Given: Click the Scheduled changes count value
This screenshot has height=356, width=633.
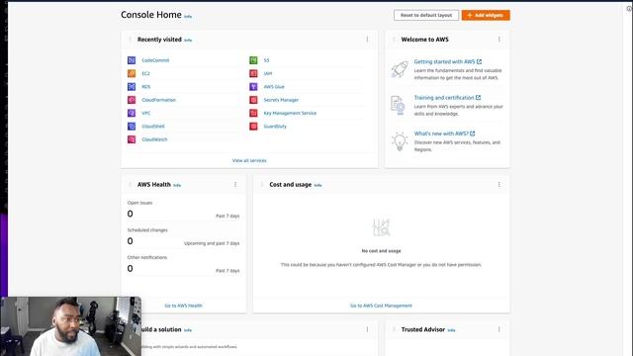Looking at the screenshot, I should tap(130, 241).
